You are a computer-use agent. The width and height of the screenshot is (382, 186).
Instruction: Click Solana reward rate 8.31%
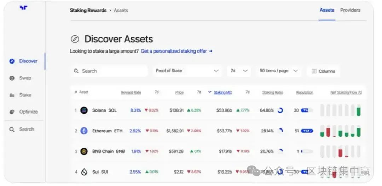(x=136, y=110)
